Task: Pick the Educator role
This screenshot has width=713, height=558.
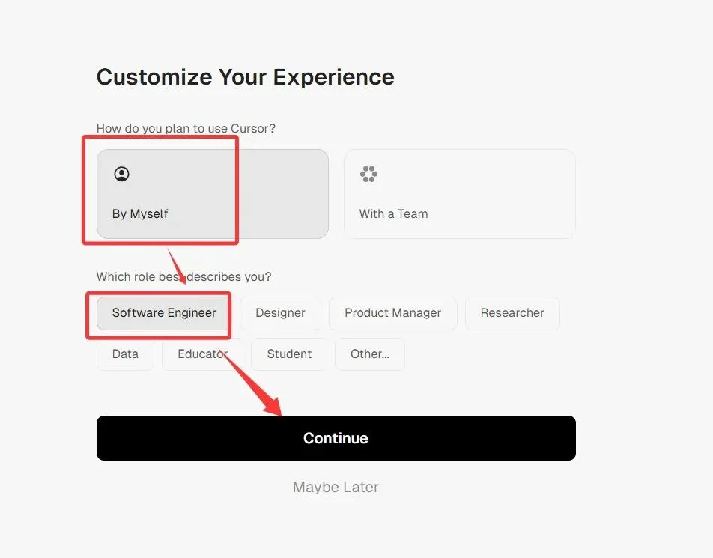Action: tap(202, 354)
